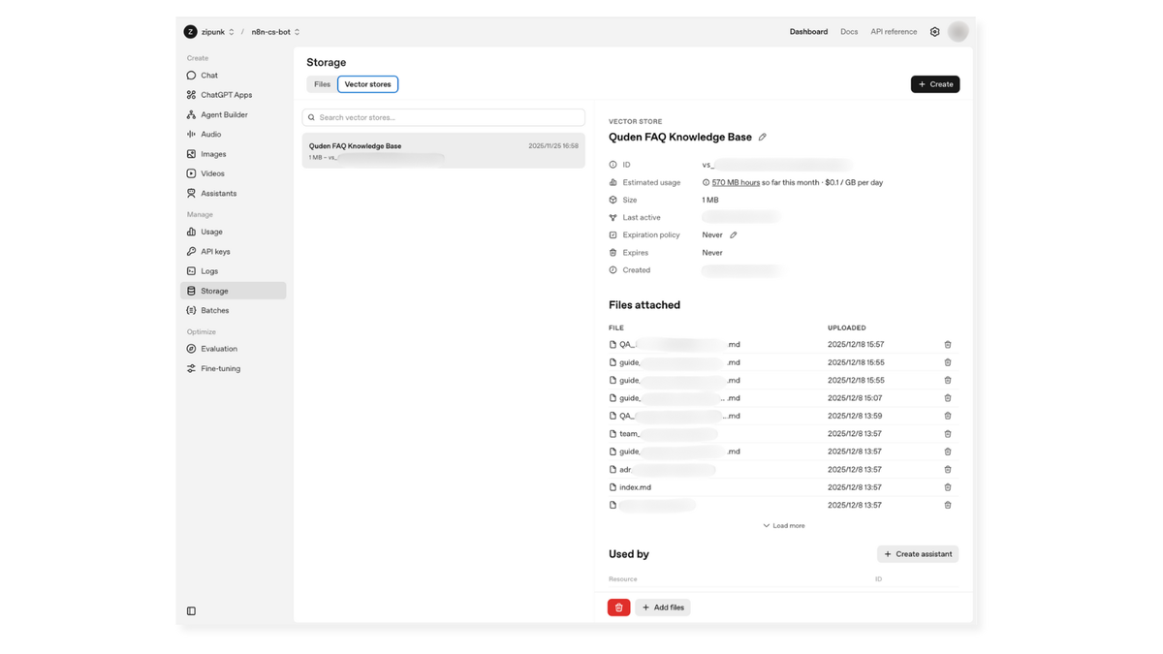Edit expiration policy pencil icon
This screenshot has height=654, width=1163.
(734, 235)
